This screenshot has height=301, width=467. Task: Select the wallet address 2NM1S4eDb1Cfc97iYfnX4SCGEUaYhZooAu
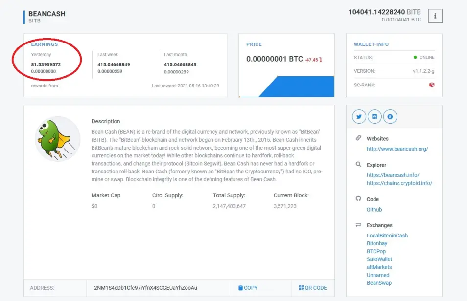(x=145, y=288)
